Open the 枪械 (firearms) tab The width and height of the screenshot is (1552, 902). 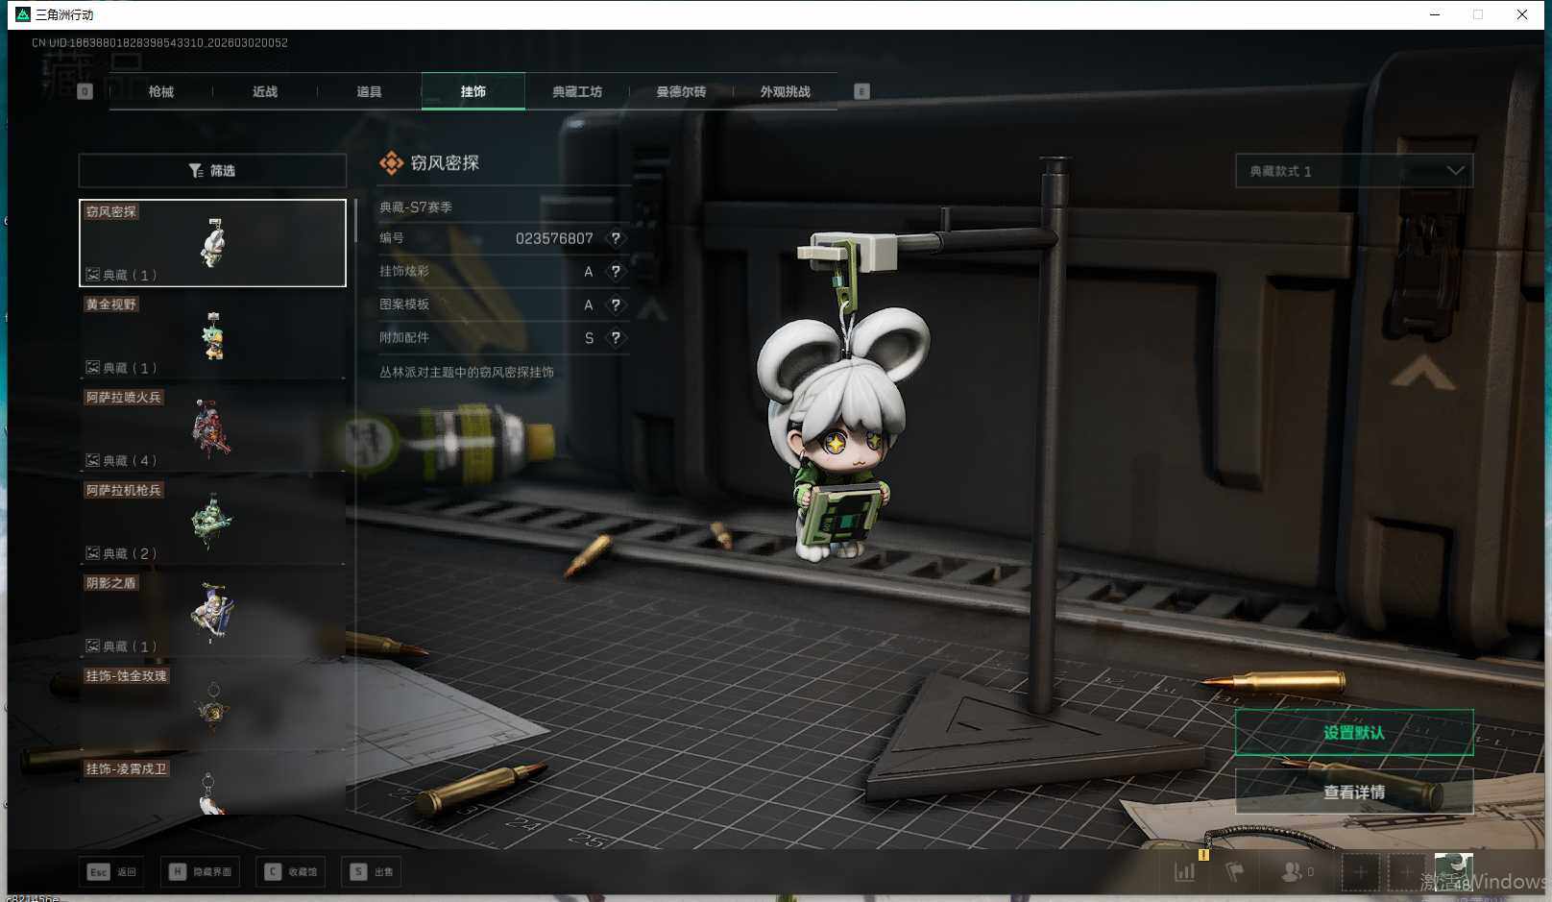[x=161, y=91]
